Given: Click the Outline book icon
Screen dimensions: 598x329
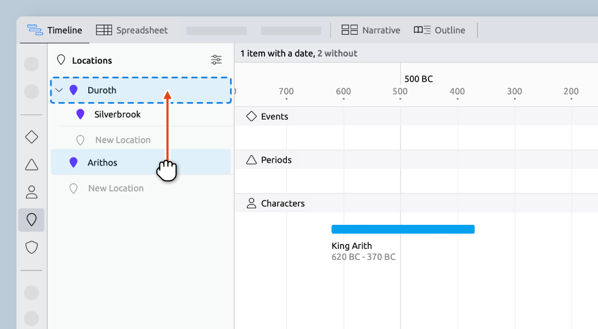Looking at the screenshot, I should pyautogui.click(x=422, y=30).
